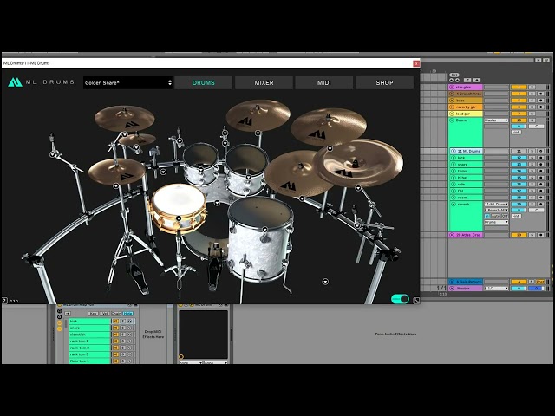Click the Hide button in chain list

[x=127, y=314]
